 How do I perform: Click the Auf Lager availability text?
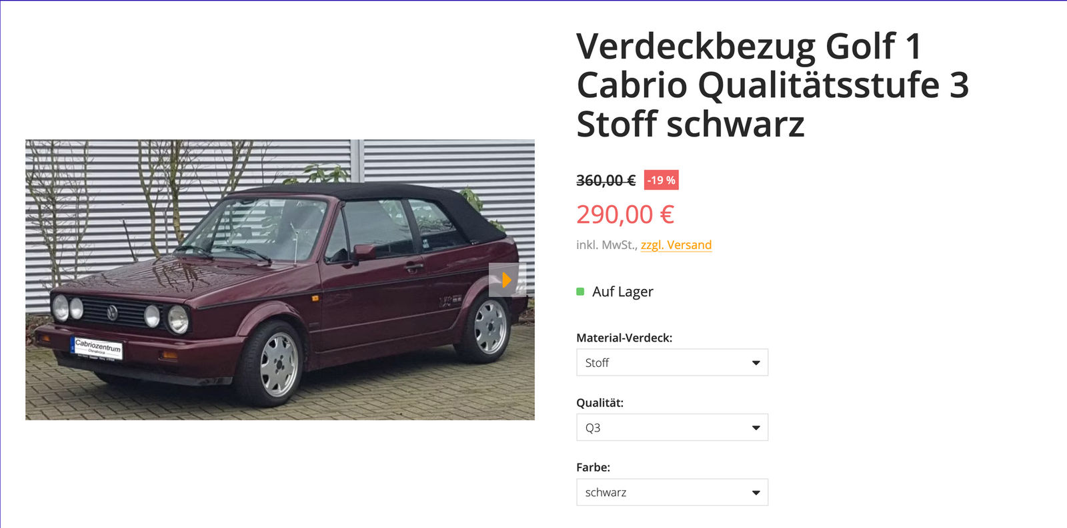(623, 292)
